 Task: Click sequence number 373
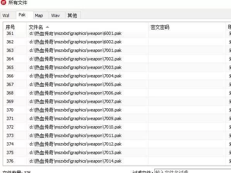(x=10, y=135)
